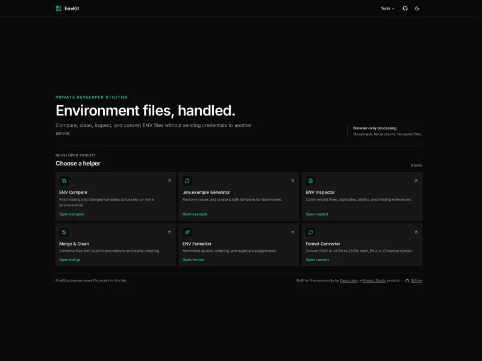This screenshot has height=361, width=482.
Task: Click the arrow on ENV Compare card
Action: tap(169, 181)
